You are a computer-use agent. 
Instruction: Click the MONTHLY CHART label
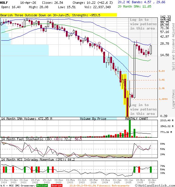tap(136, 119)
